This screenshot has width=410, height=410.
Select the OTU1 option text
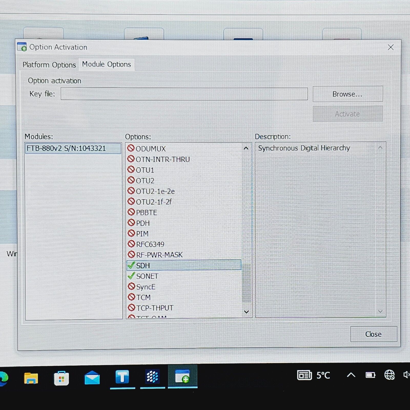point(145,170)
